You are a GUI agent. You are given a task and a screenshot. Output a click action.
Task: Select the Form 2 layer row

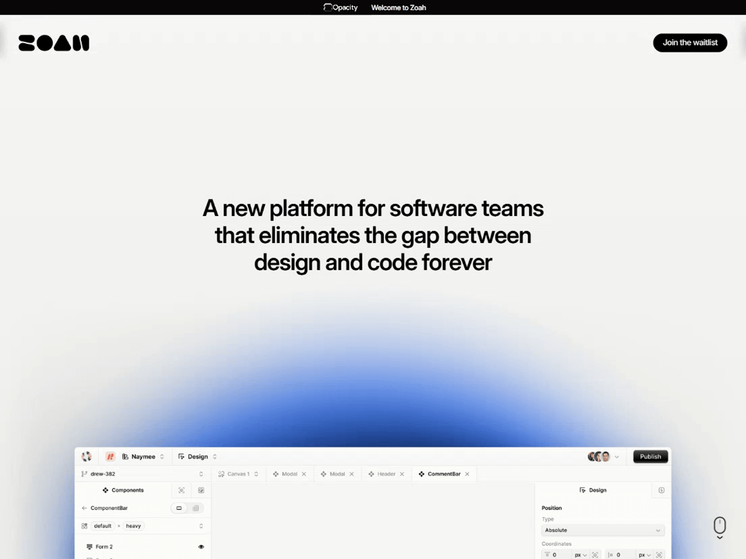pos(143,547)
